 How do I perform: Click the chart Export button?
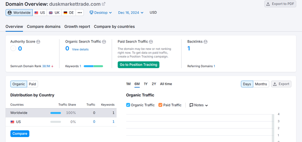(x=281, y=84)
